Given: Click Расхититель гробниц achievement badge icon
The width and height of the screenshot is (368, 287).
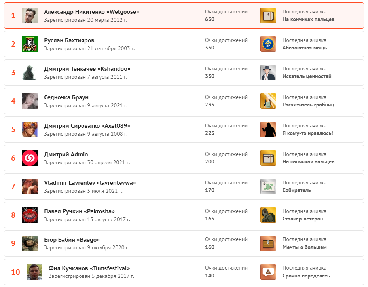Looking at the screenshot, I should tap(268, 101).
